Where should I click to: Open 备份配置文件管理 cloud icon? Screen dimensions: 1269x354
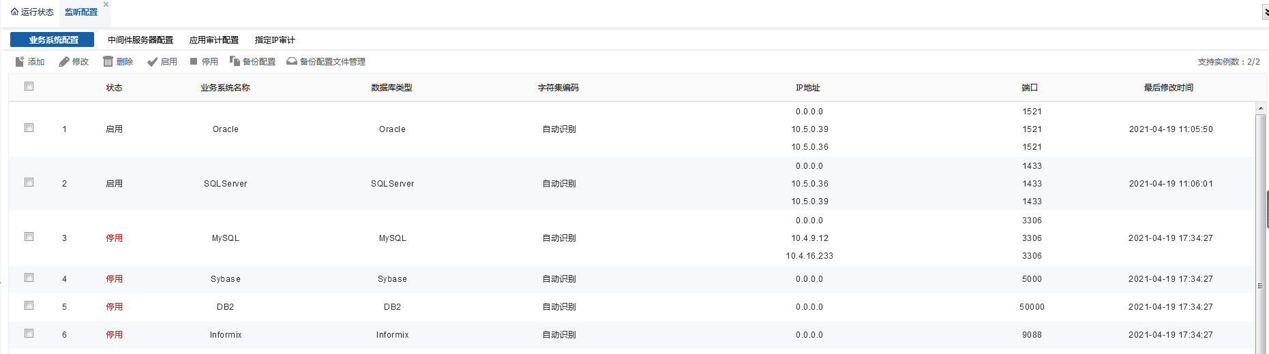[292, 61]
